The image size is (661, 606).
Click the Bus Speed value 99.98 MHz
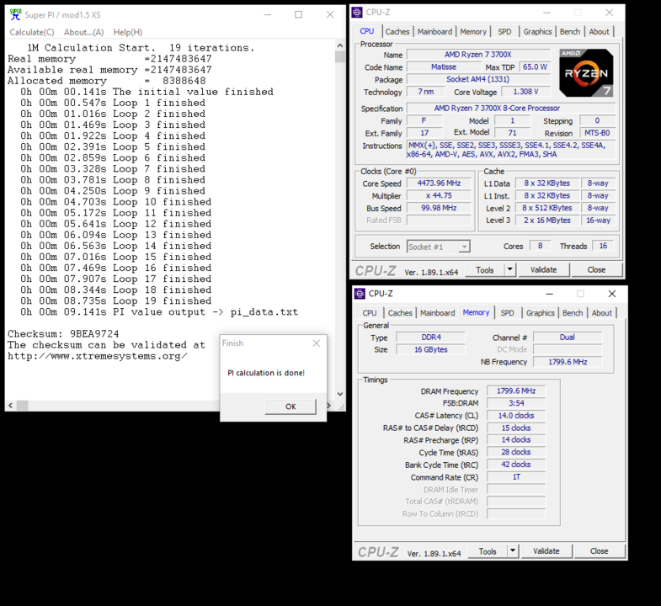439,208
